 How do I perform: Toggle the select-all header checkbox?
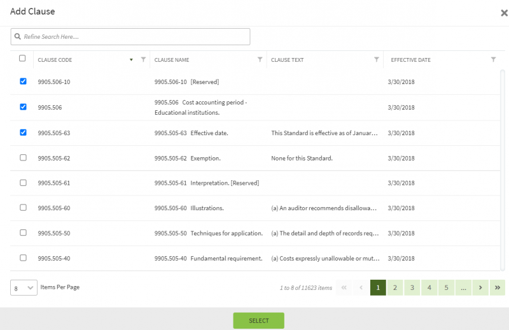(22, 58)
